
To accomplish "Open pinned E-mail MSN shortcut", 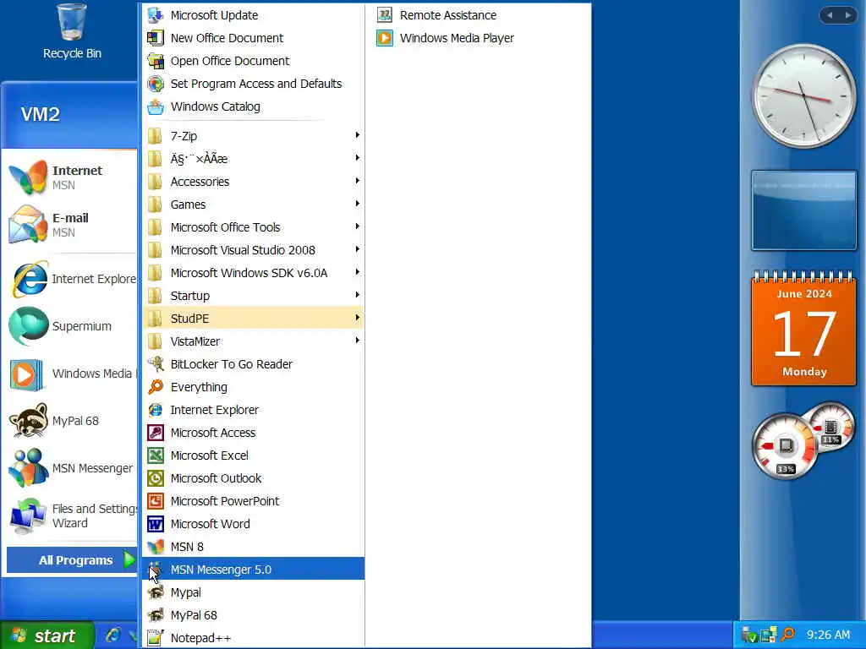I will (71, 225).
